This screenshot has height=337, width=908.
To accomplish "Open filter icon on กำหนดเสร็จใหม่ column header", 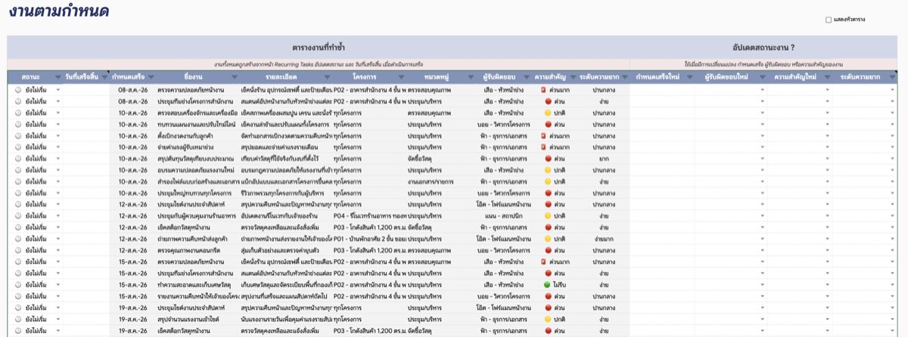I will click(x=692, y=78).
